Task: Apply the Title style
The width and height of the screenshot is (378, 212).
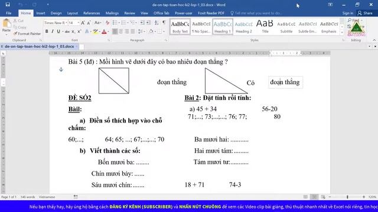Action: [x=265, y=26]
